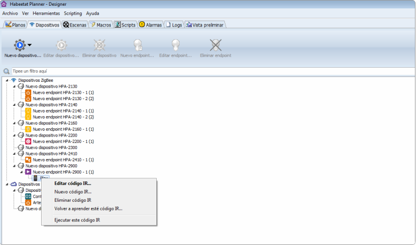
Task: Open the Ayuda menu
Action: click(x=93, y=13)
